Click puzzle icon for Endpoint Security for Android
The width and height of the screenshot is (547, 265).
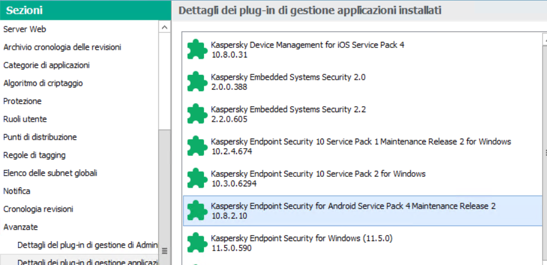[196, 211]
